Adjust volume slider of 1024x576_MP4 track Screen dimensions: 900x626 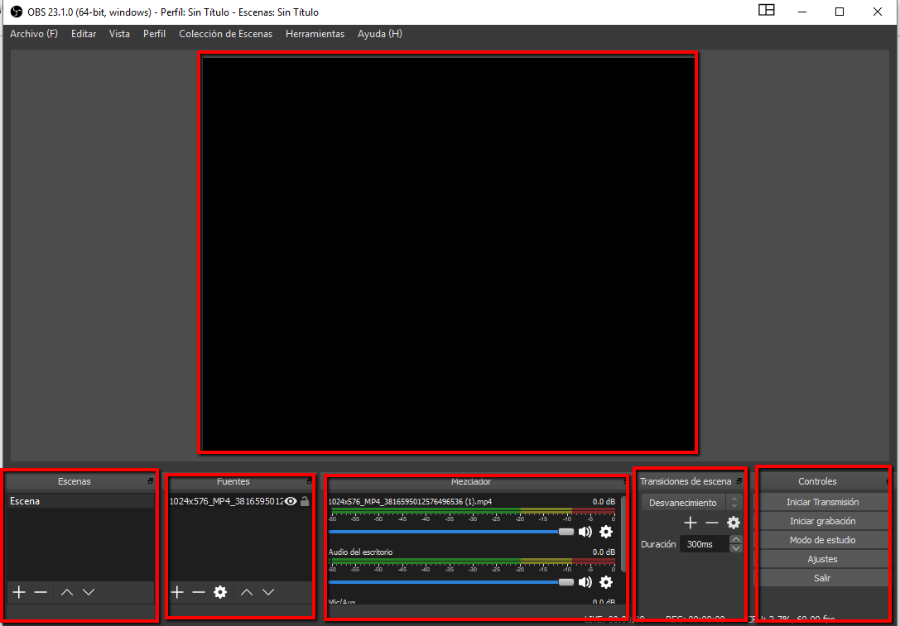(x=451, y=532)
